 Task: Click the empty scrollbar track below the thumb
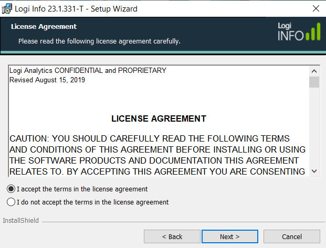click(314, 127)
